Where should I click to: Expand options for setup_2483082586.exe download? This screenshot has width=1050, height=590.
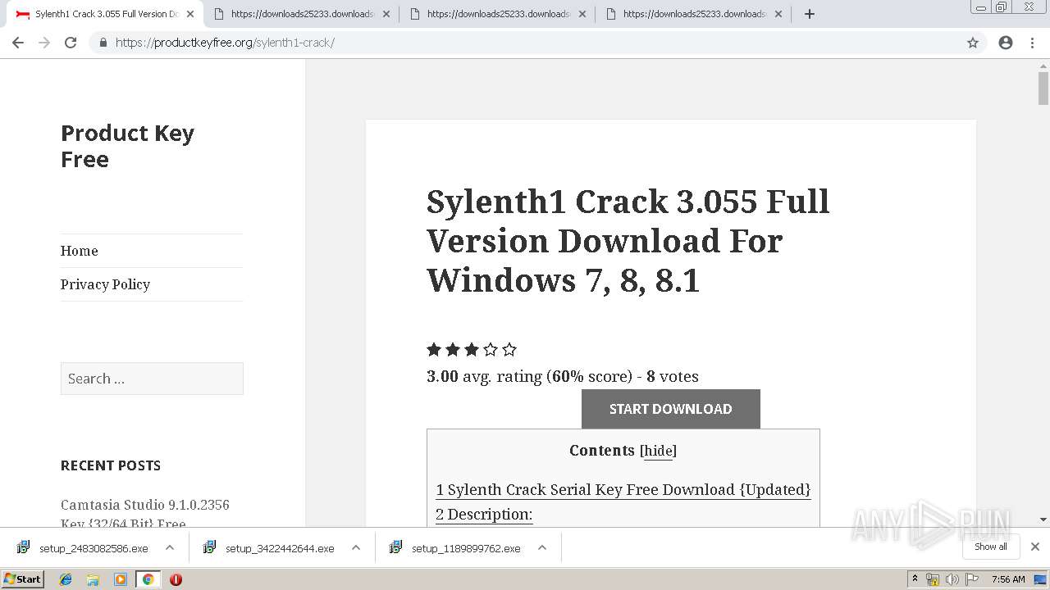170,547
